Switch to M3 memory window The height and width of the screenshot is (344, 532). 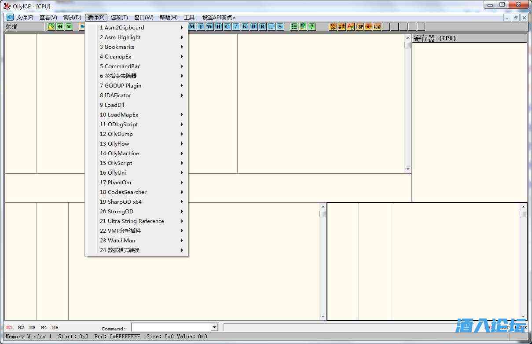[32, 328]
